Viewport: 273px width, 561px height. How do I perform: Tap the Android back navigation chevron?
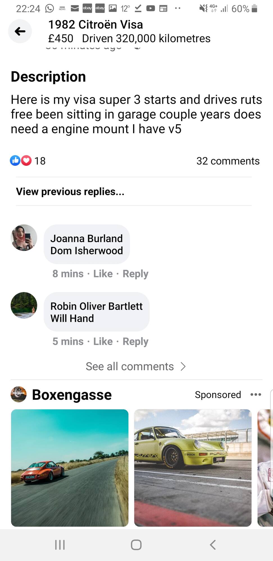pyautogui.click(x=213, y=545)
